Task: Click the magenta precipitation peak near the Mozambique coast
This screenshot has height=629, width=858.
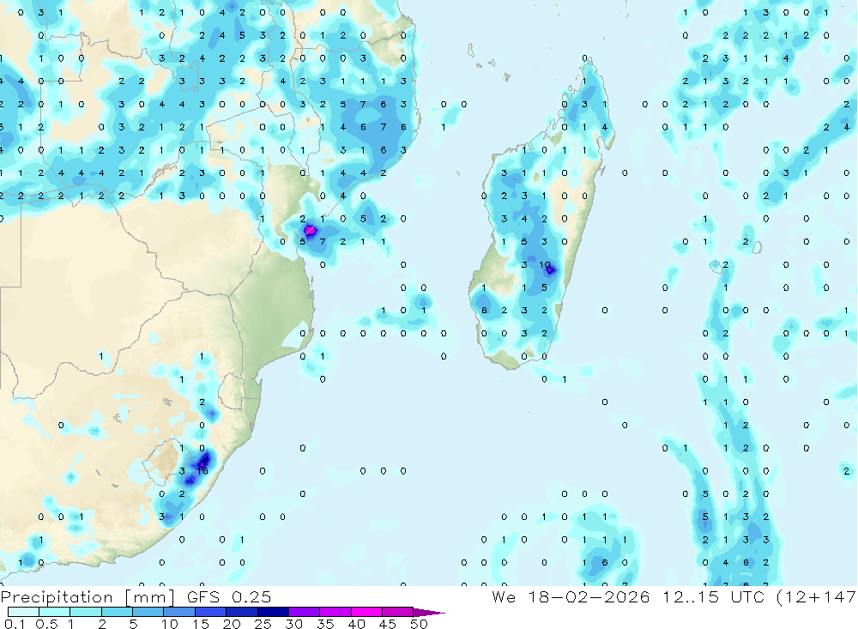Action: [310, 231]
